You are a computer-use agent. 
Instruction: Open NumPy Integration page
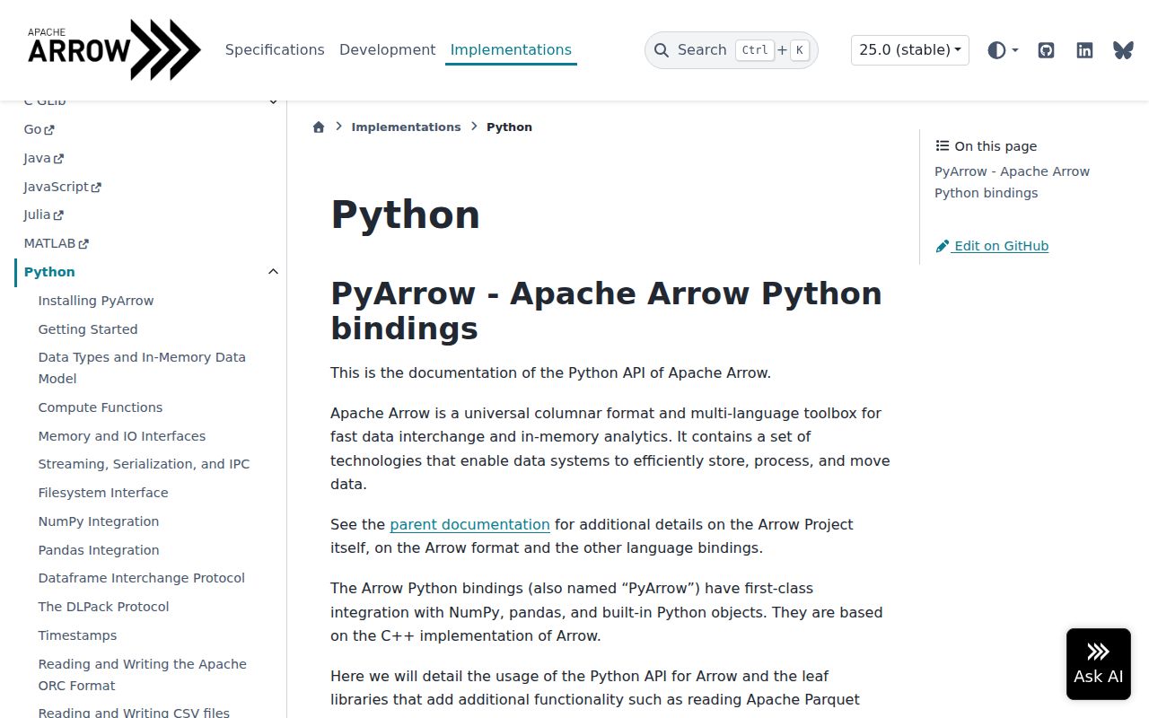pyautogui.click(x=99, y=521)
